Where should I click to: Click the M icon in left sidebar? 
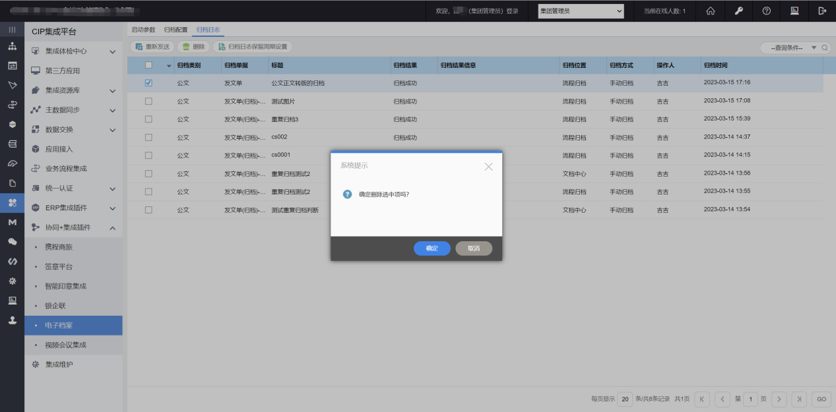(12, 223)
